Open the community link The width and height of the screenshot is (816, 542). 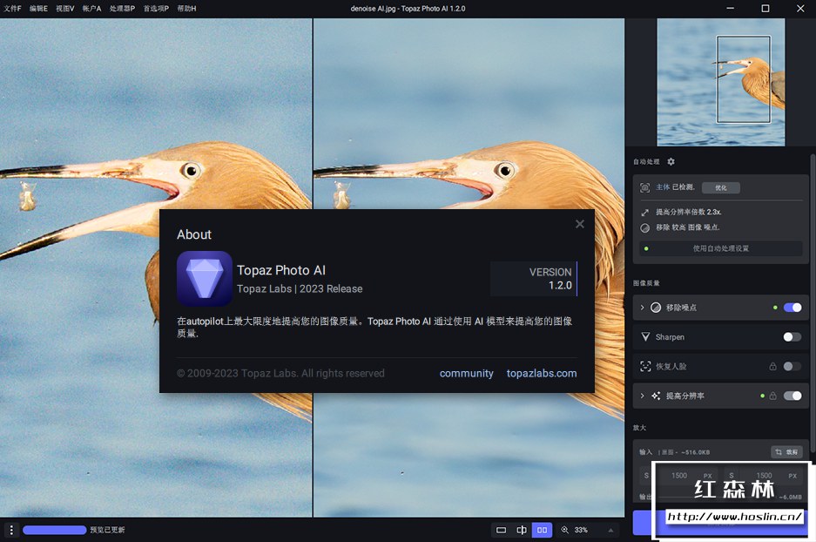click(x=466, y=373)
